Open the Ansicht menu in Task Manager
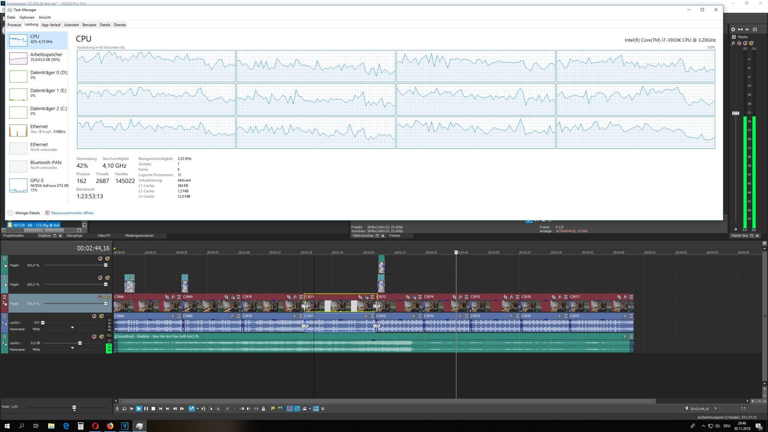Screen dimensions: 768x432 [x=45, y=17]
